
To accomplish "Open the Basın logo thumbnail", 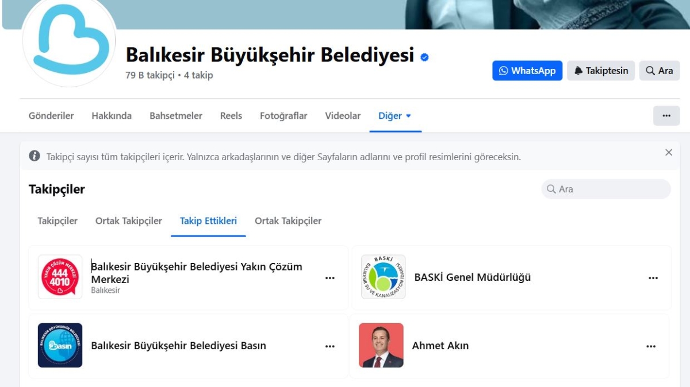I will point(60,345).
